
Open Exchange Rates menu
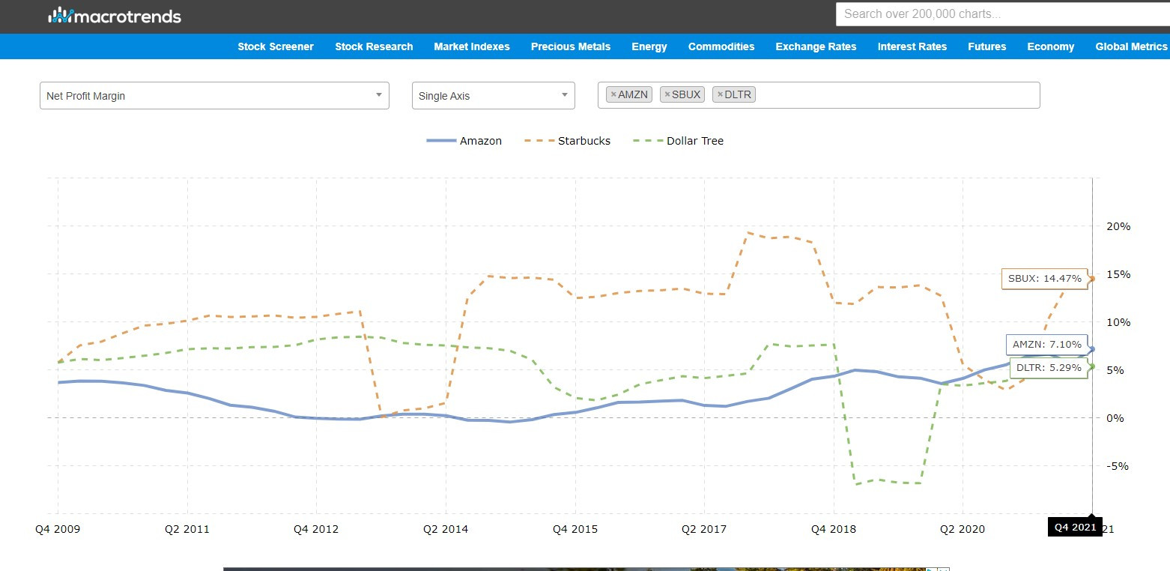click(x=816, y=46)
